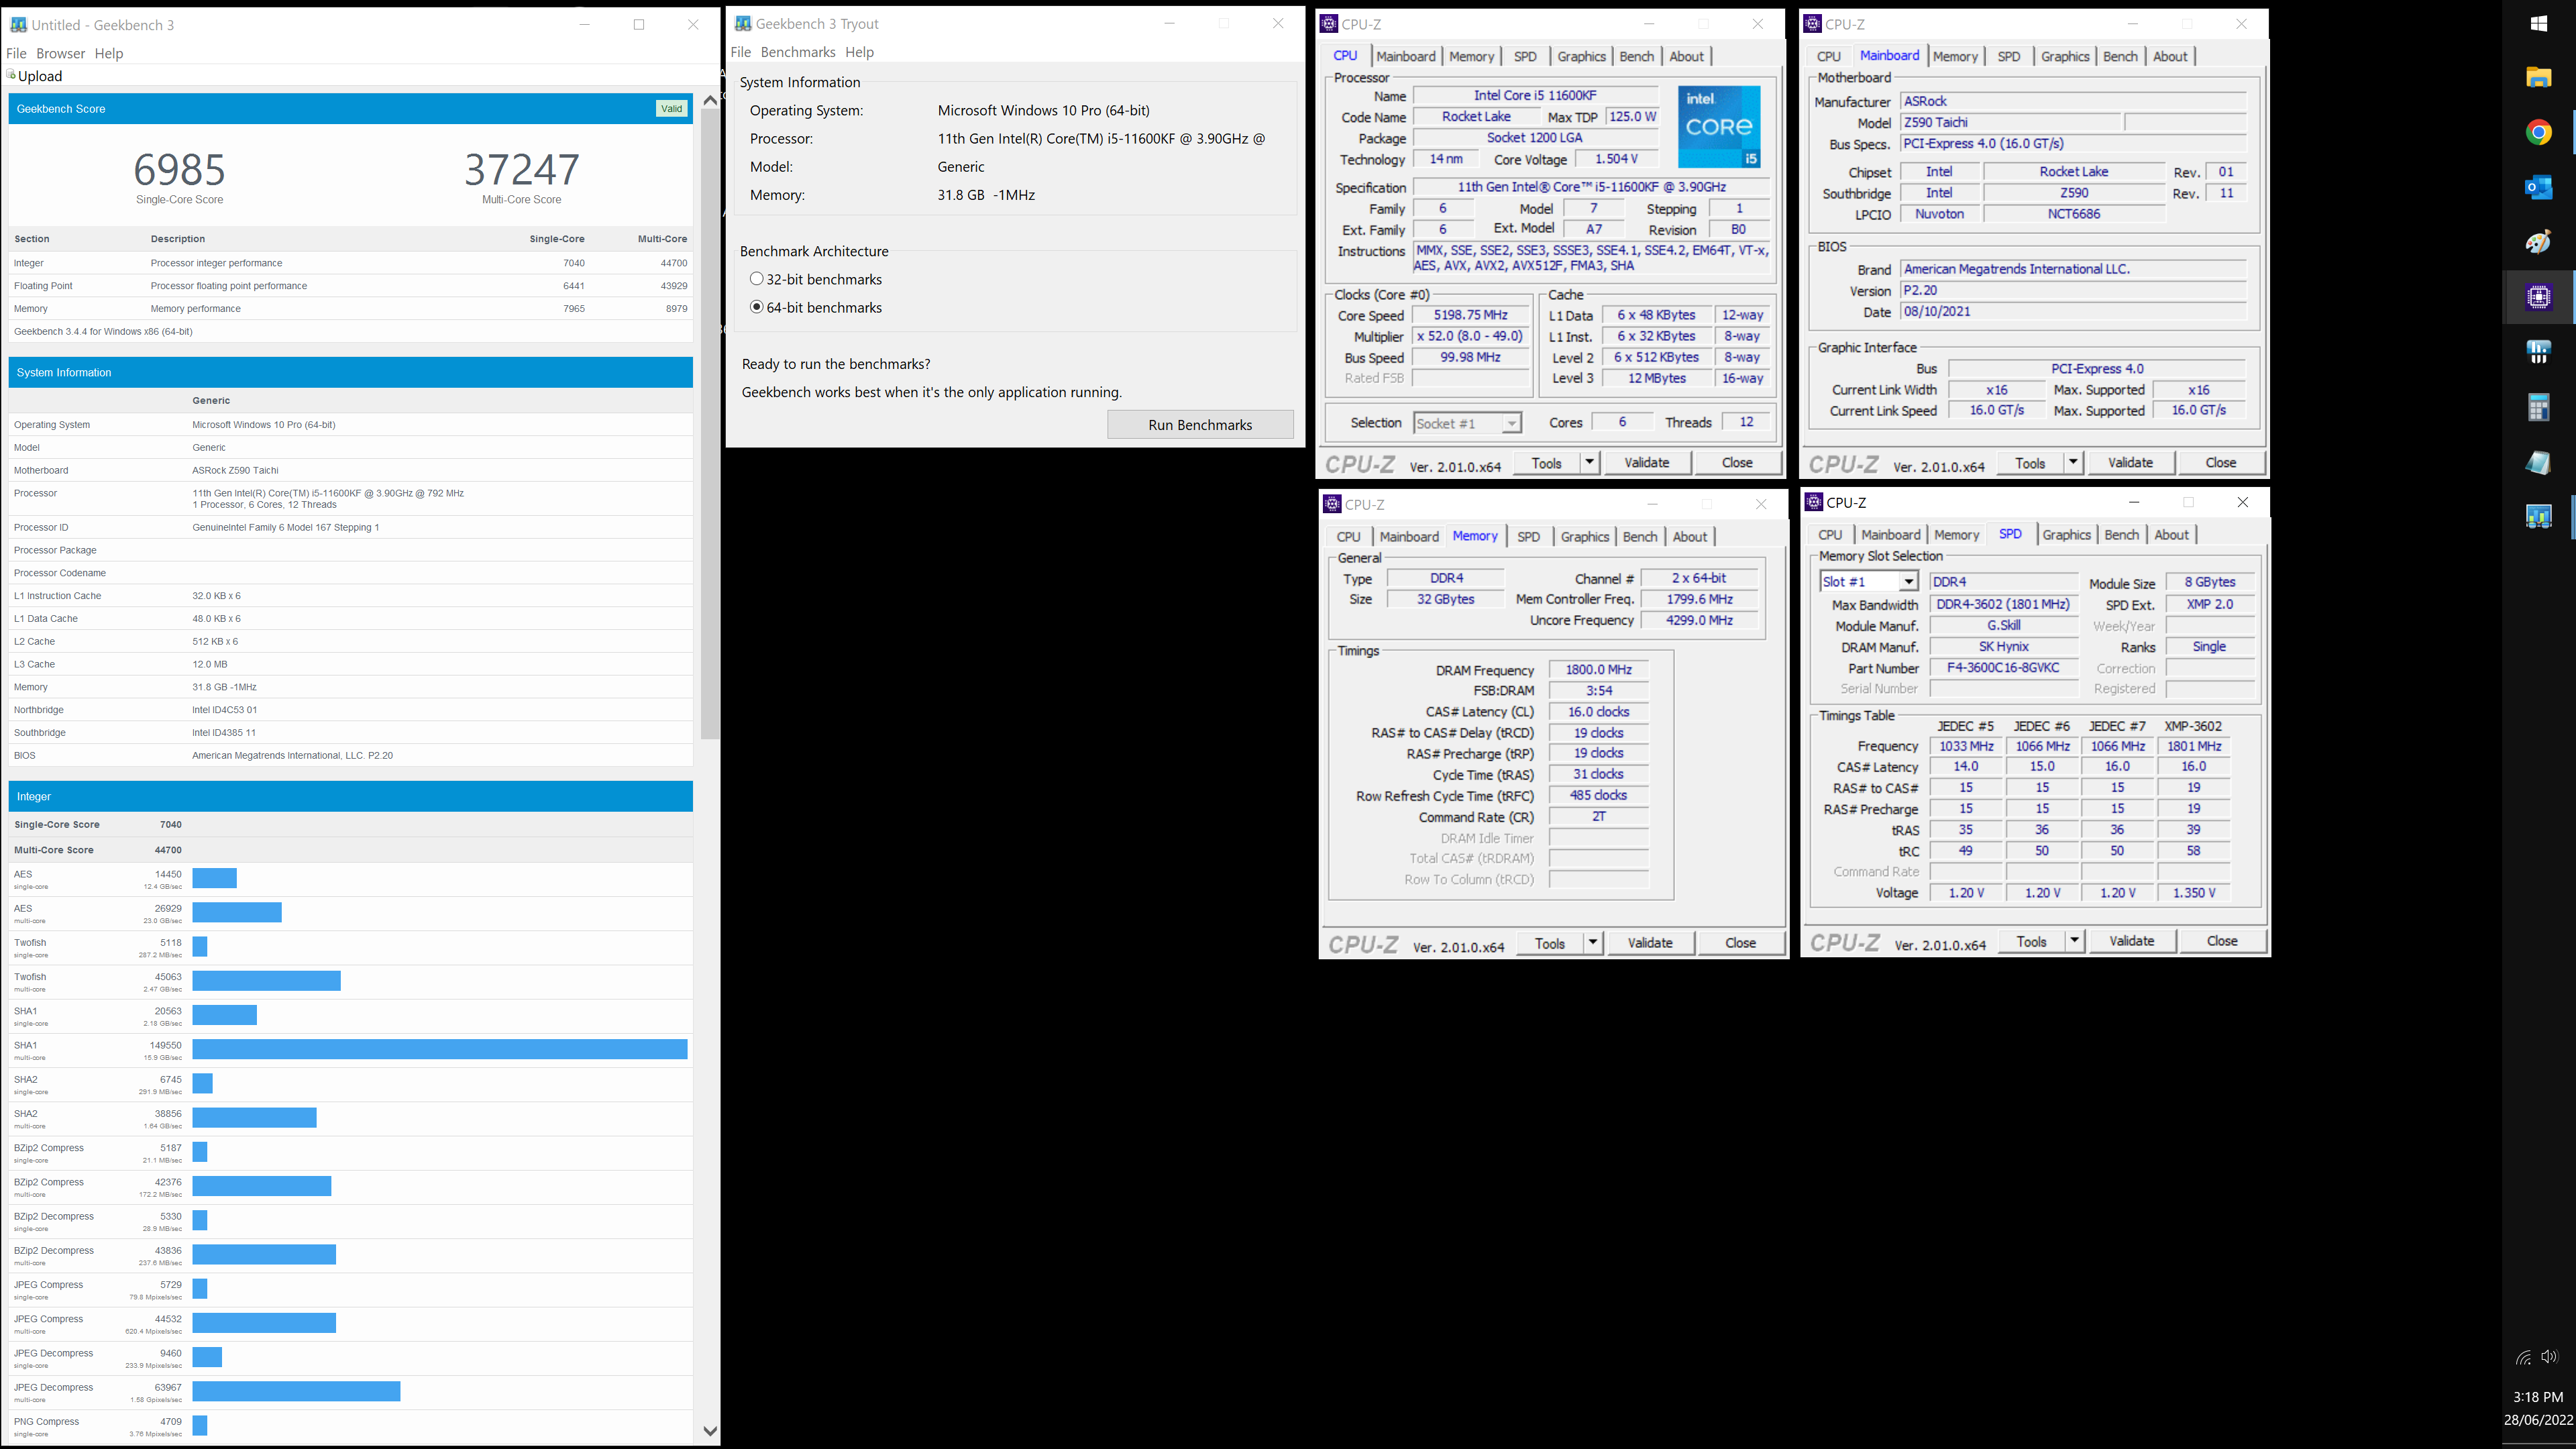Viewport: 2576px width, 1449px height.
Task: Click the Core Speed value 5198.75 MHz
Action: (x=1470, y=315)
